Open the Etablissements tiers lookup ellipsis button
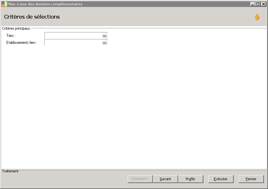The width and height of the screenshot is (268, 189). pyautogui.click(x=105, y=43)
